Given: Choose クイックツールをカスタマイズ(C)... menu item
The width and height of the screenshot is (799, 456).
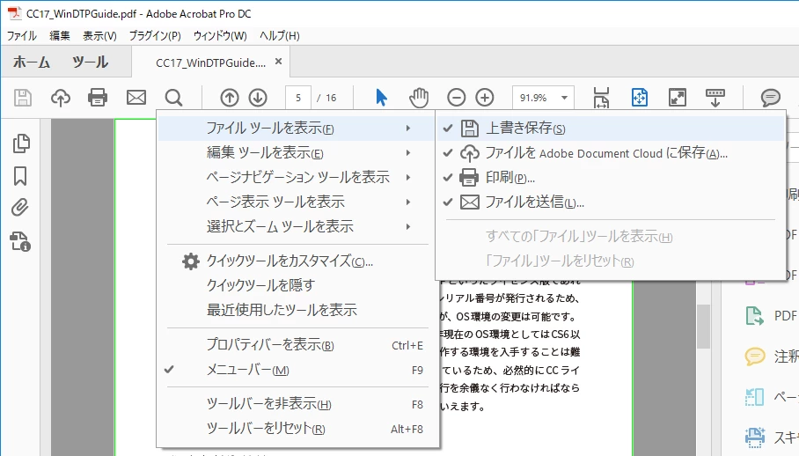Looking at the screenshot, I should [x=298, y=261].
